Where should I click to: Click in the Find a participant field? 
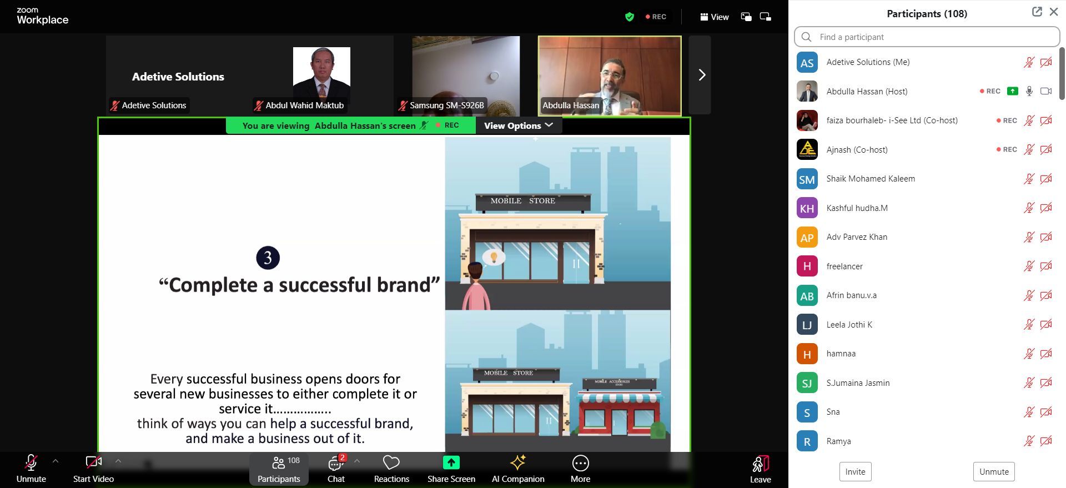click(x=927, y=37)
